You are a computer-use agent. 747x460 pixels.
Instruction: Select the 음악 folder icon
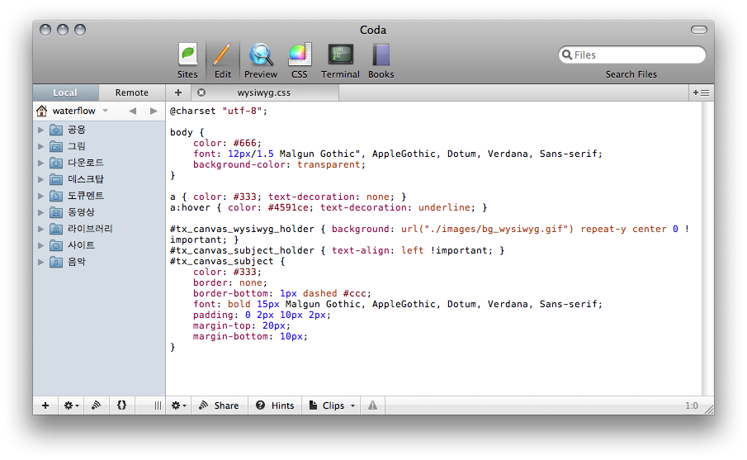click(56, 262)
